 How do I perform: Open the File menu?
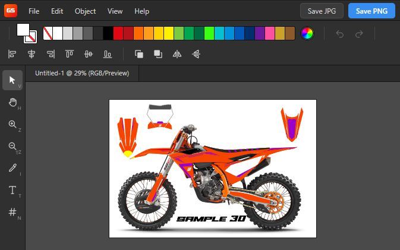[34, 11]
